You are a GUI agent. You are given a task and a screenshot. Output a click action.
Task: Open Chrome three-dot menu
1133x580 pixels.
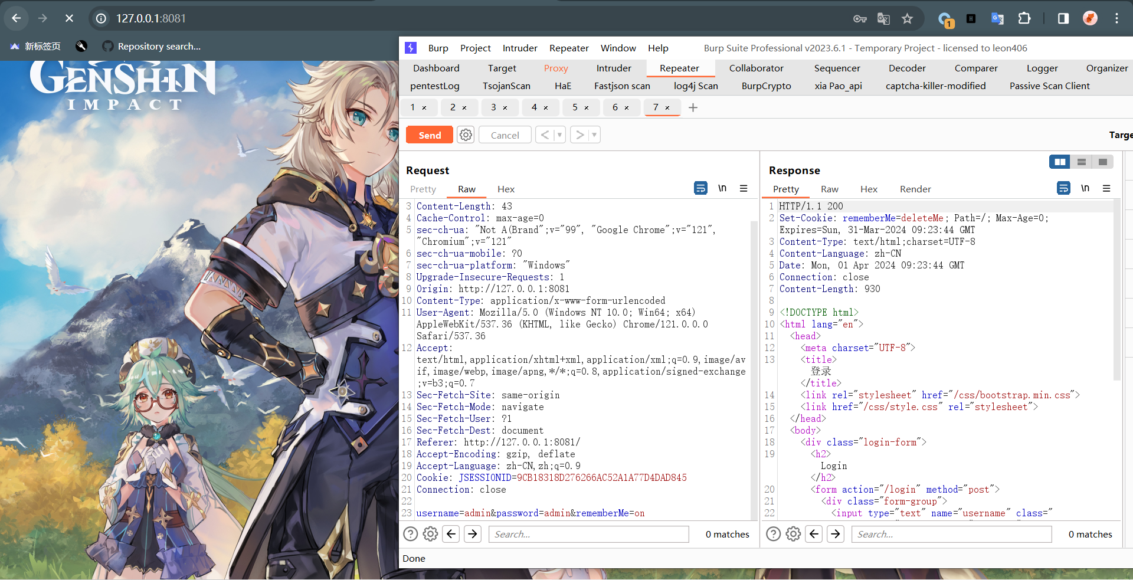pos(1116,18)
